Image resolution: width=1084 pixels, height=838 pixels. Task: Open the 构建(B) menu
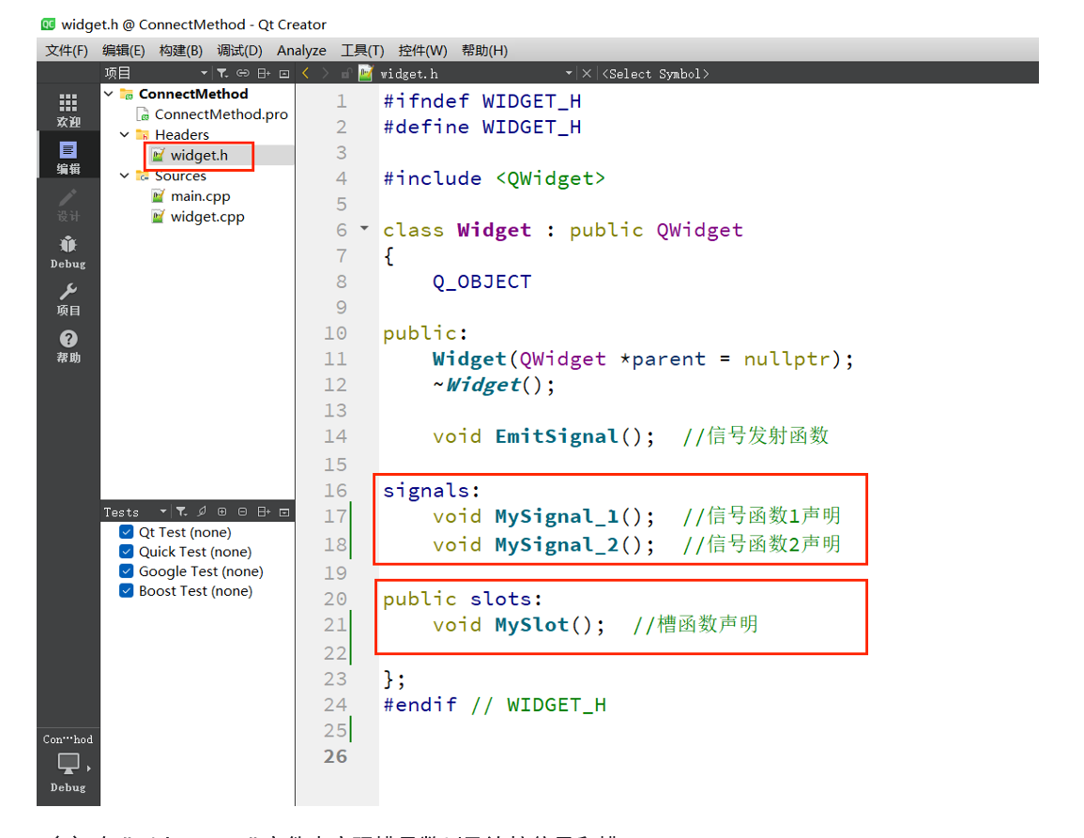pyautogui.click(x=180, y=51)
